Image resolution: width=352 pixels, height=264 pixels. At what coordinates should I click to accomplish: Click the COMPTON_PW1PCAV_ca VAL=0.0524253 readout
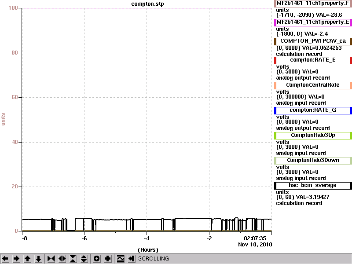(x=309, y=48)
